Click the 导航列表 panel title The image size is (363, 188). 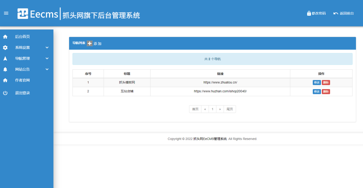pyautogui.click(x=79, y=43)
